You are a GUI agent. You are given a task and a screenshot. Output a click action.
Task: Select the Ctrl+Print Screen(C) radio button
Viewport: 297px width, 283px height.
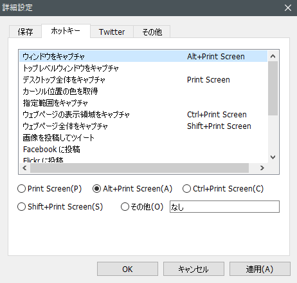point(223,189)
